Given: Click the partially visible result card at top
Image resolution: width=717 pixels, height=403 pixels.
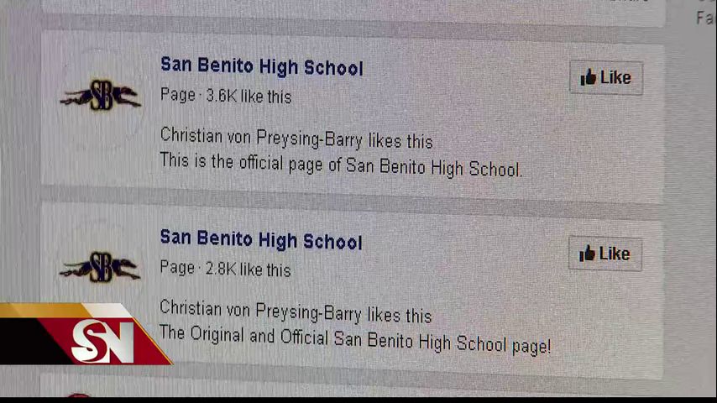Looking at the screenshot, I should click(352, 10).
